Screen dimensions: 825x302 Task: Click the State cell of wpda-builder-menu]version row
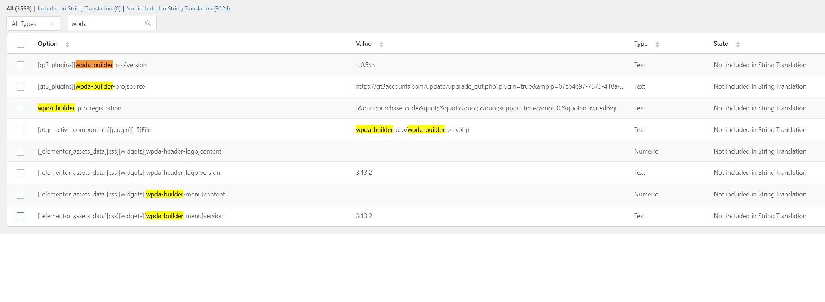[760, 216]
